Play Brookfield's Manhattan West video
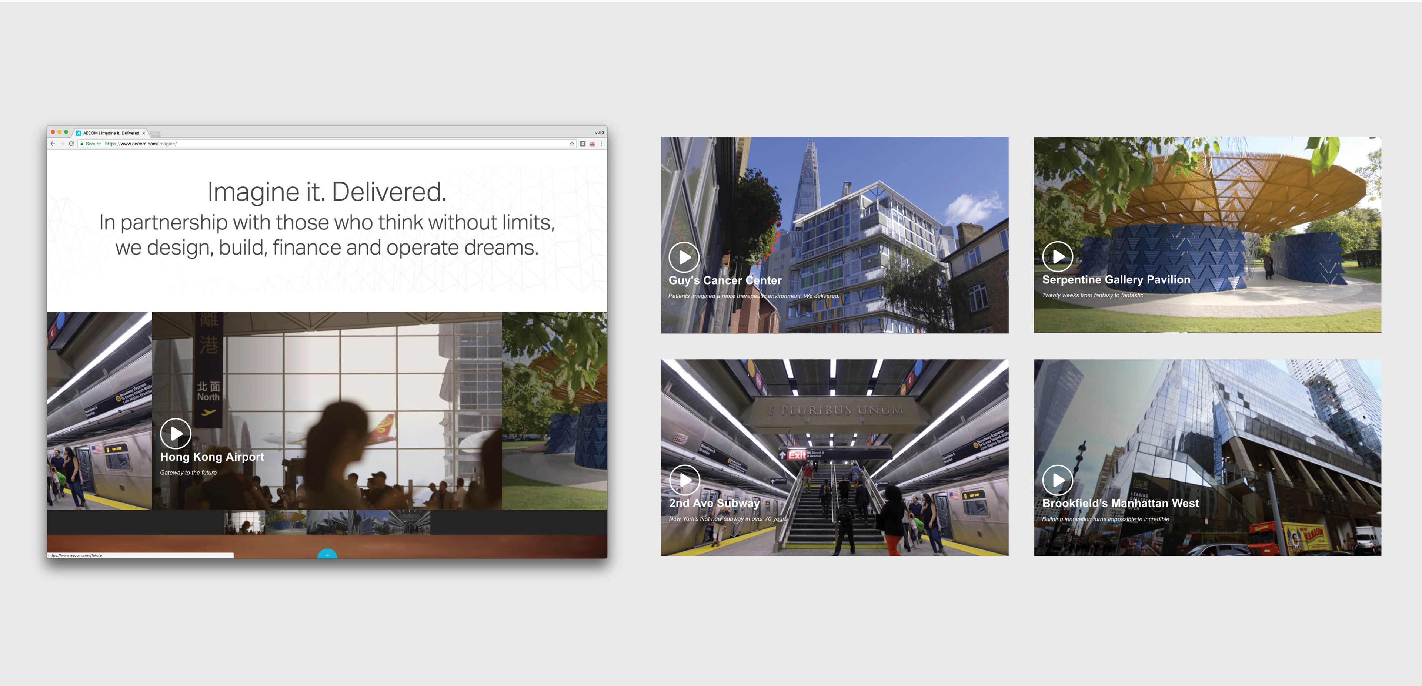Viewport: 1422px width, 686px height. click(1057, 480)
